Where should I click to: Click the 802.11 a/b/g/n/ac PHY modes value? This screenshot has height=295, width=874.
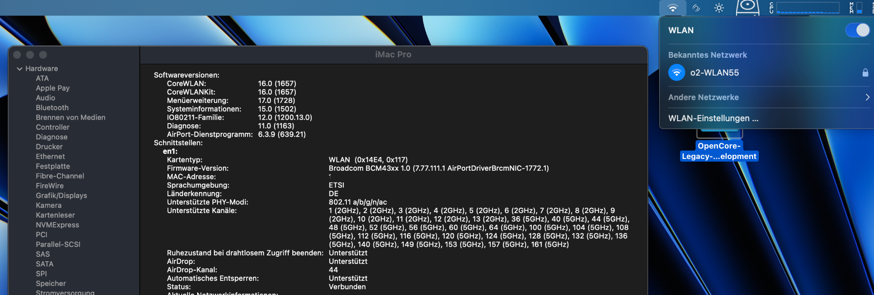(x=358, y=202)
